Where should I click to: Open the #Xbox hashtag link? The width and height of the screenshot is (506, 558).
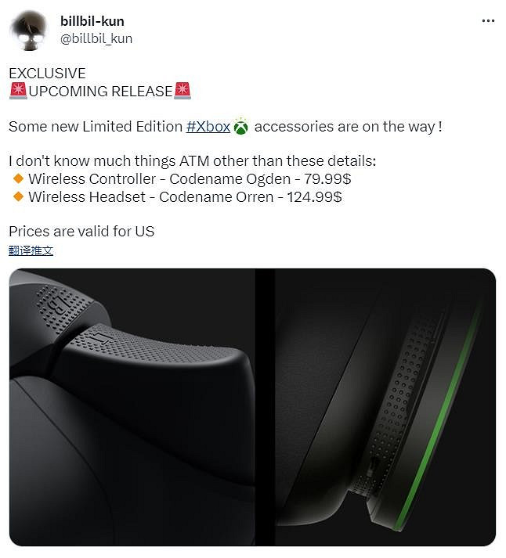click(208, 127)
